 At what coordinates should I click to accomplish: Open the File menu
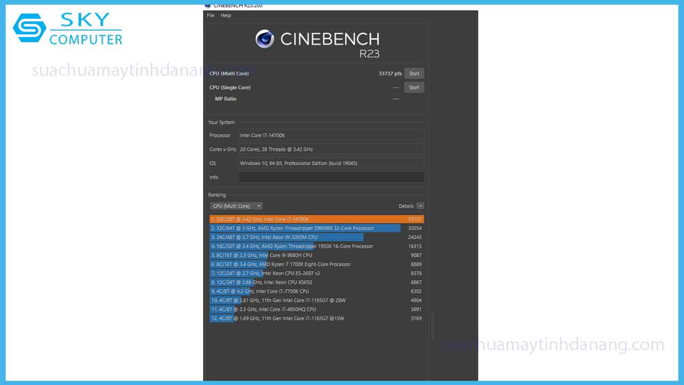(x=211, y=16)
